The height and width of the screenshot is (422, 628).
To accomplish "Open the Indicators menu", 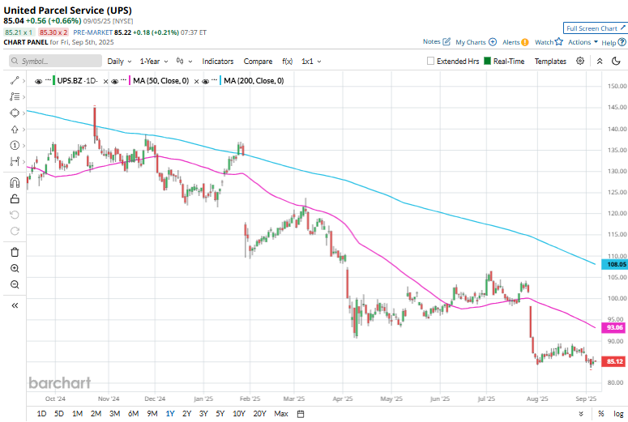I will (x=217, y=62).
